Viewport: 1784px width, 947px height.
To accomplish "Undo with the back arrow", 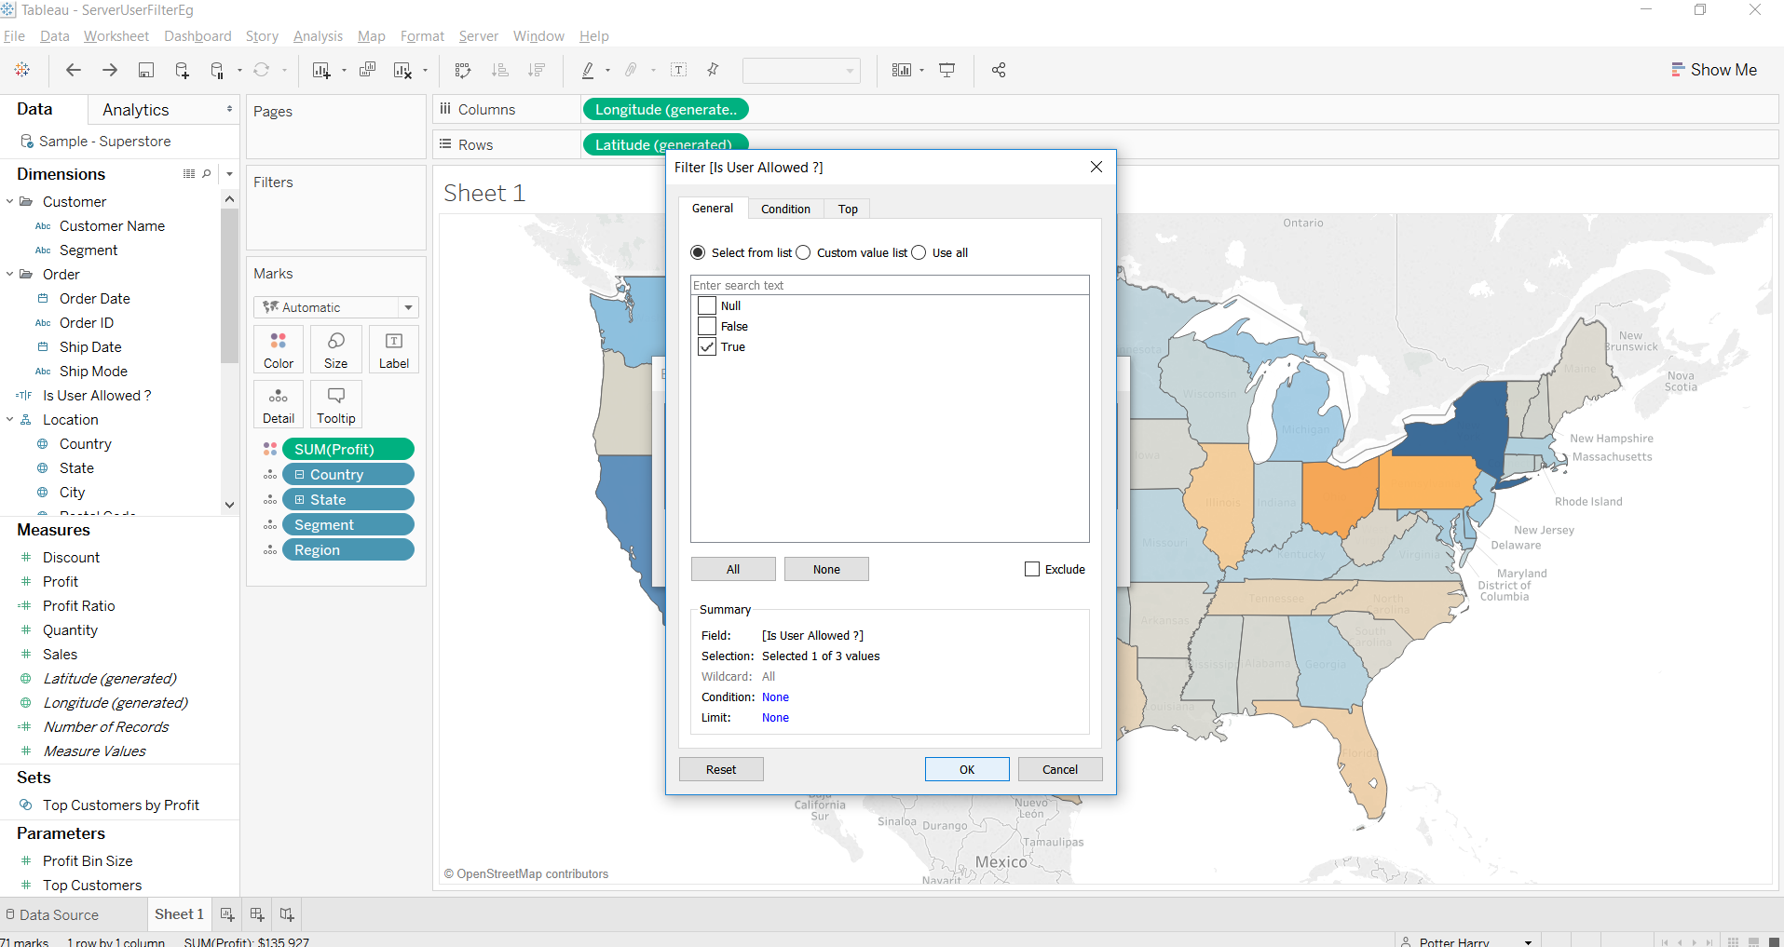I will click(74, 70).
